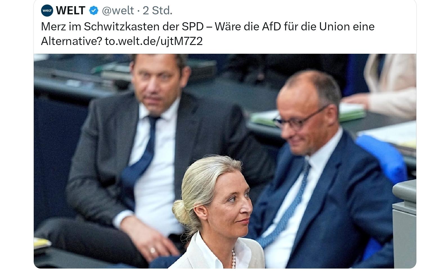This screenshot has width=445, height=277.
Task: Open the post via '2 Std.' timestamp
Action: [158, 11]
